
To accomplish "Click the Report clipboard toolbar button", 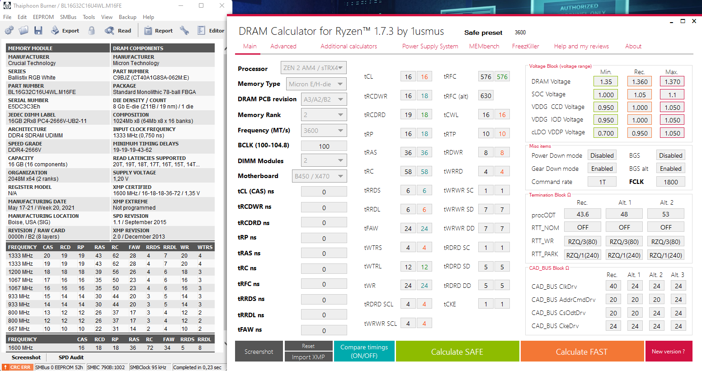I will [x=158, y=31].
